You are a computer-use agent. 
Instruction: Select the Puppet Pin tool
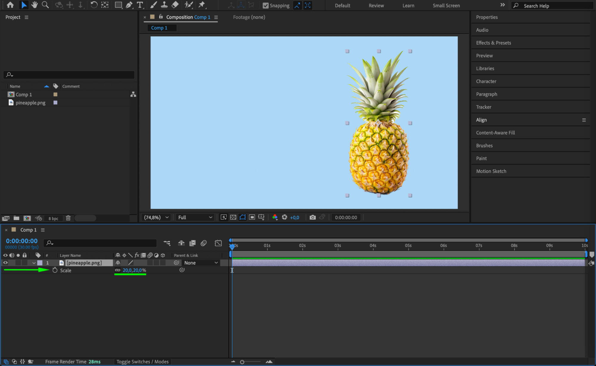tap(202, 5)
